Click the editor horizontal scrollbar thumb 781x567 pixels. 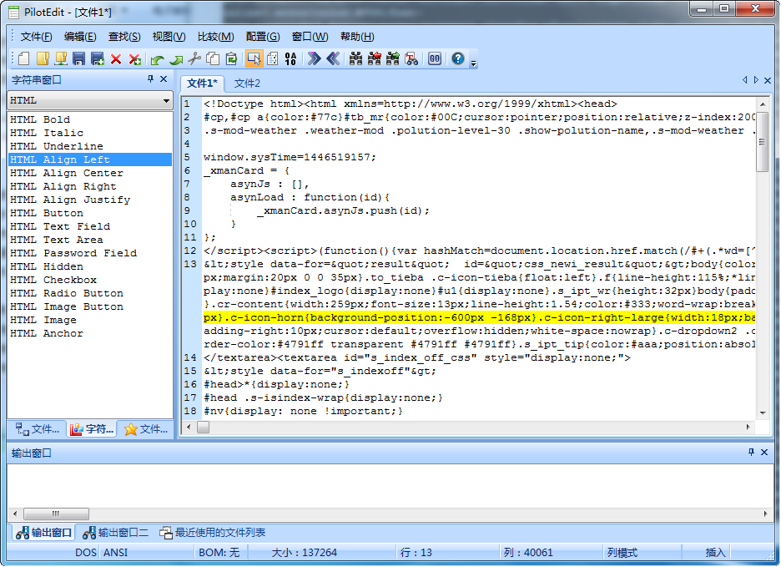click(x=204, y=427)
